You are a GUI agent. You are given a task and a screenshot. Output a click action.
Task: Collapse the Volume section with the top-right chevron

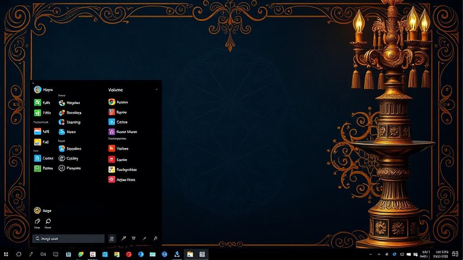(x=157, y=89)
